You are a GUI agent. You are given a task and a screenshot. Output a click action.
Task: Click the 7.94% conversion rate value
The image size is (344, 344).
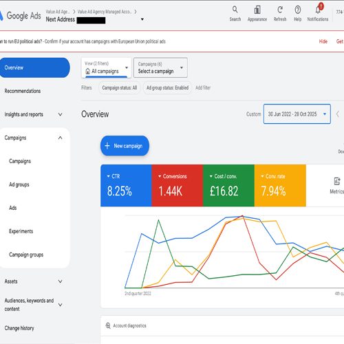273,191
